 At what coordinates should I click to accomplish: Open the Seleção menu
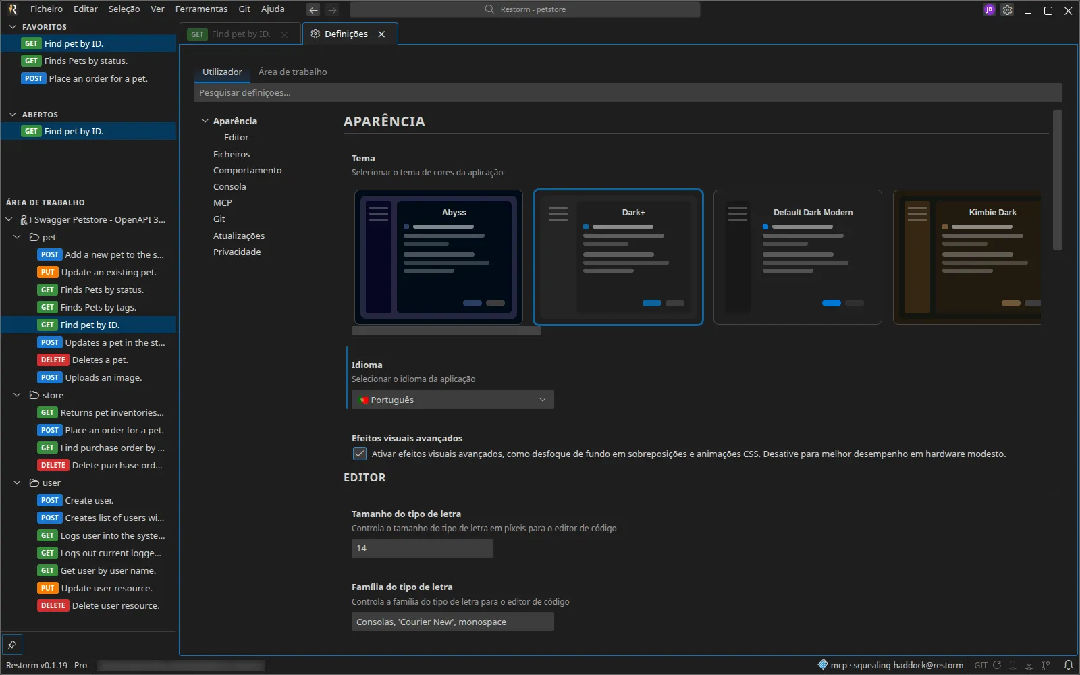(124, 9)
